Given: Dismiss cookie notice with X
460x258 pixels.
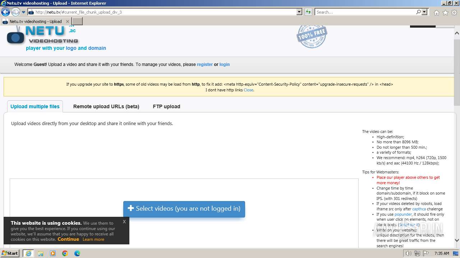Looking at the screenshot, I should (124, 221).
